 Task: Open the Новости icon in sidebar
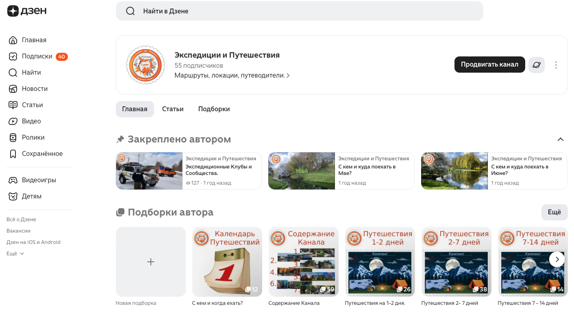[x=13, y=88]
